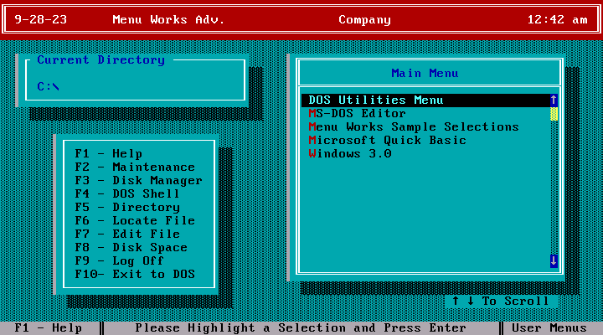The width and height of the screenshot is (603, 335).
Task: Click the 12:42 am clock text
Action: (x=557, y=19)
